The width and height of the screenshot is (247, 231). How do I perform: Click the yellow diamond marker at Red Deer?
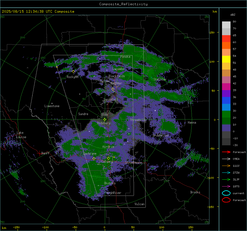113,89
